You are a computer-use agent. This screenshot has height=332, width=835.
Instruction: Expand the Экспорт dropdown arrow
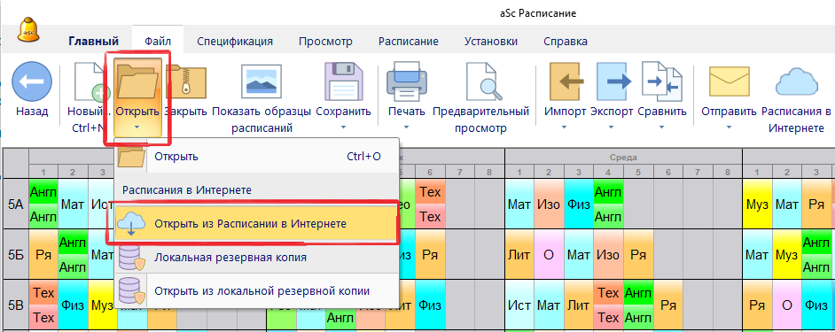[x=612, y=127]
